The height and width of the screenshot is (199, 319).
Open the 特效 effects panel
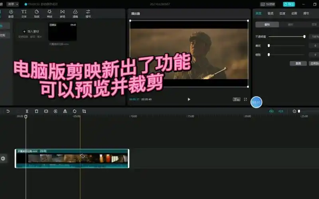click(49, 14)
